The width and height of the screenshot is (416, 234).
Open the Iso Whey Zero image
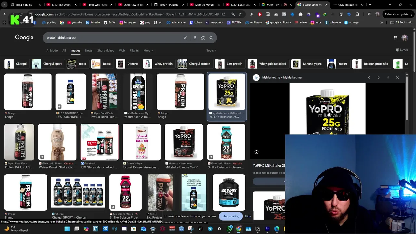229,192
